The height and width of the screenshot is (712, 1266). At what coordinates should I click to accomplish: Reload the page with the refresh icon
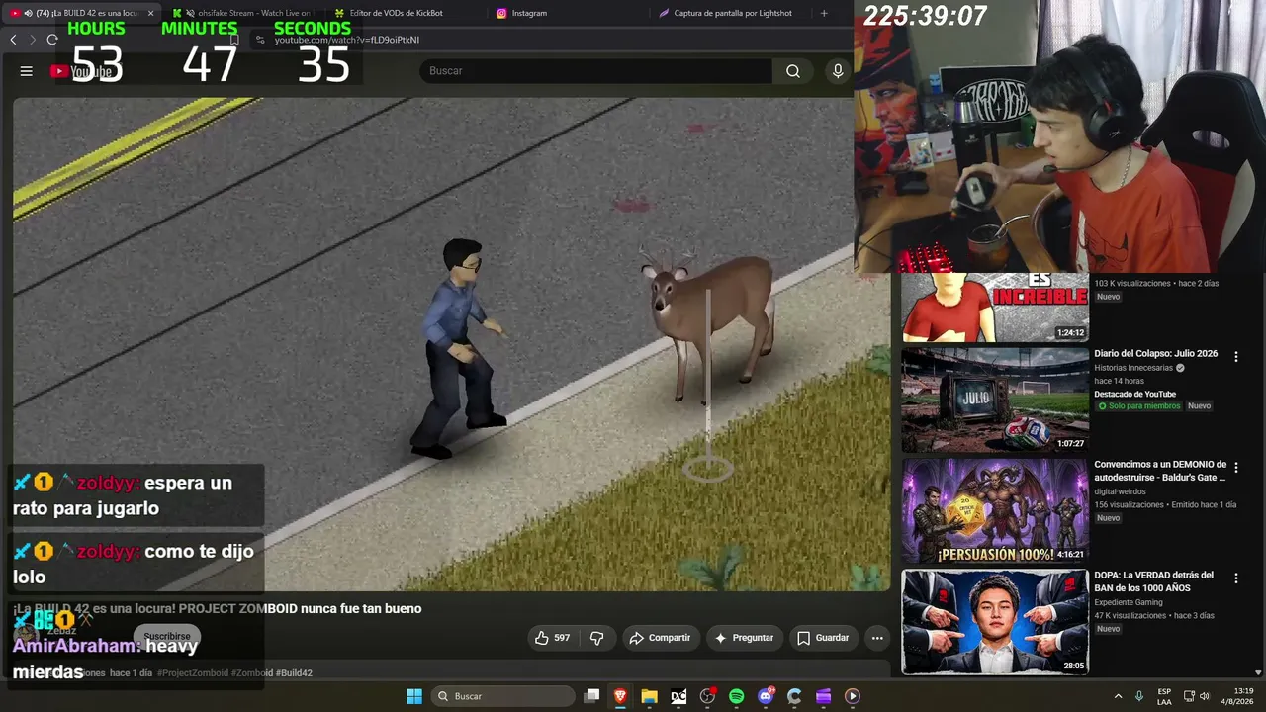tap(52, 40)
